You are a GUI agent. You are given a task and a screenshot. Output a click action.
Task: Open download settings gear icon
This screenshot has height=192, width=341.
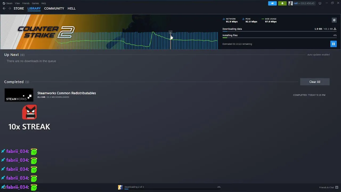pyautogui.click(x=334, y=20)
